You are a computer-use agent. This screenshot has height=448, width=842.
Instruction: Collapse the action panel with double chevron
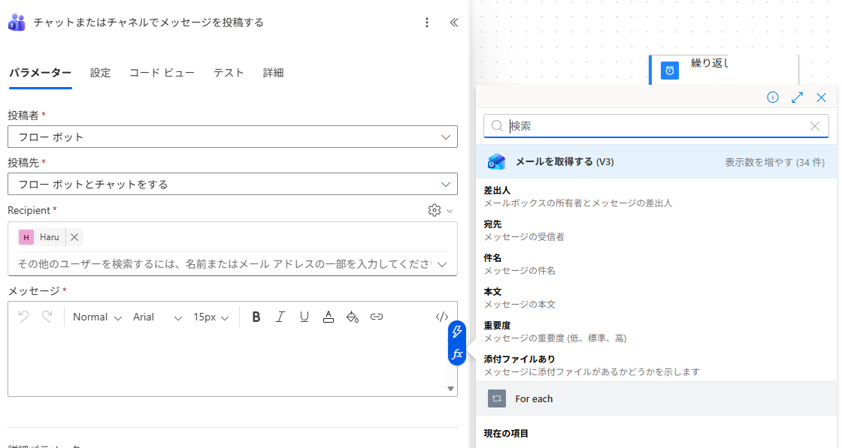tap(454, 23)
